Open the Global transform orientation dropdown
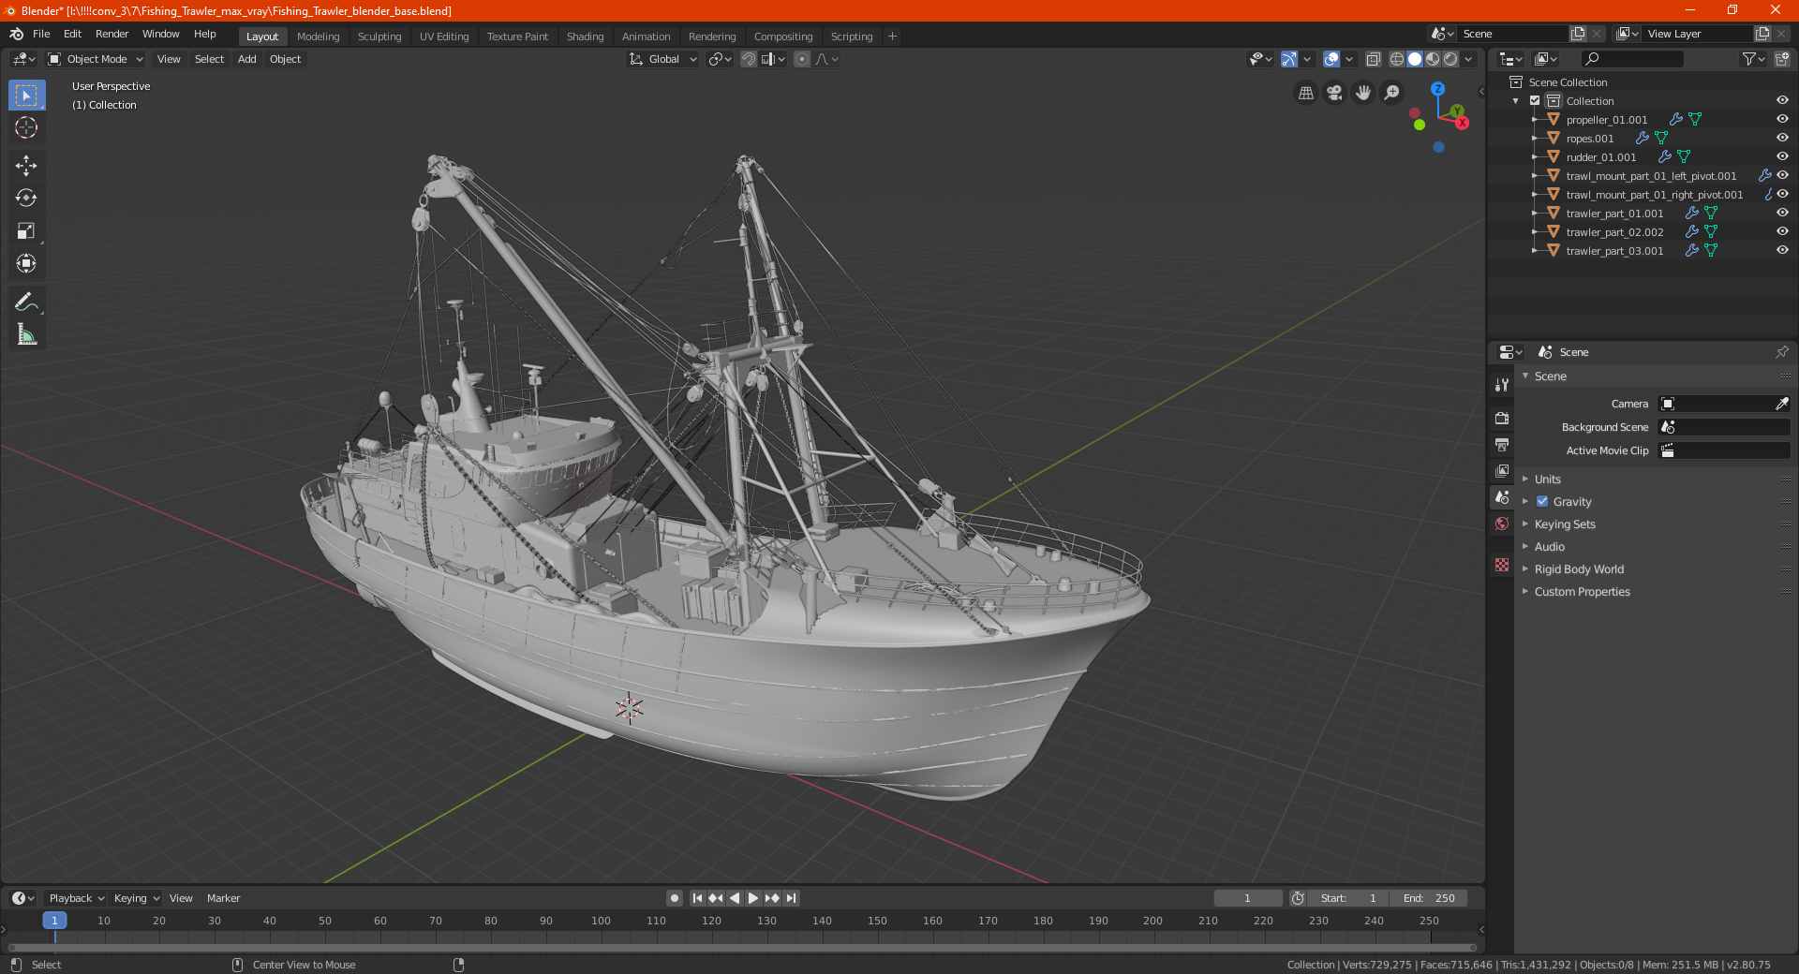The height and width of the screenshot is (974, 1799). [x=662, y=59]
